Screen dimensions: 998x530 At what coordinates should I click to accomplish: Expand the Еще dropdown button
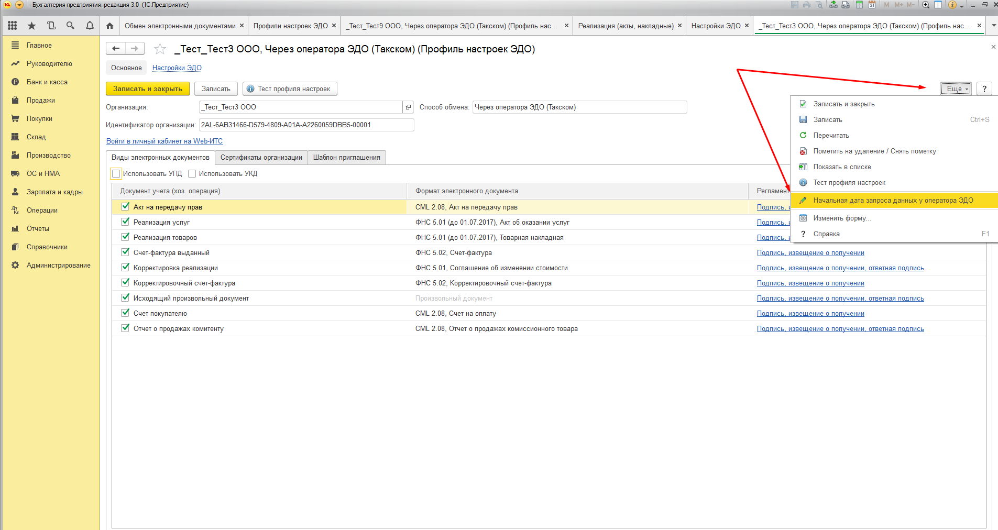[956, 89]
